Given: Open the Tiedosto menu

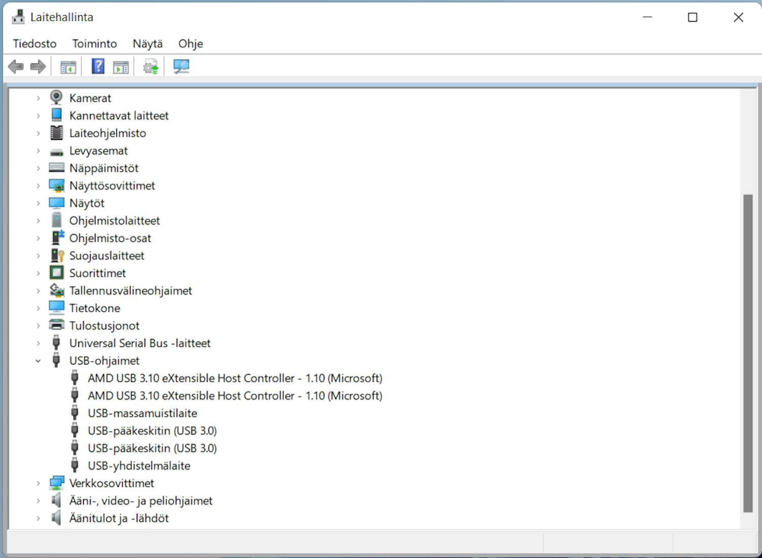Looking at the screenshot, I should pos(35,44).
